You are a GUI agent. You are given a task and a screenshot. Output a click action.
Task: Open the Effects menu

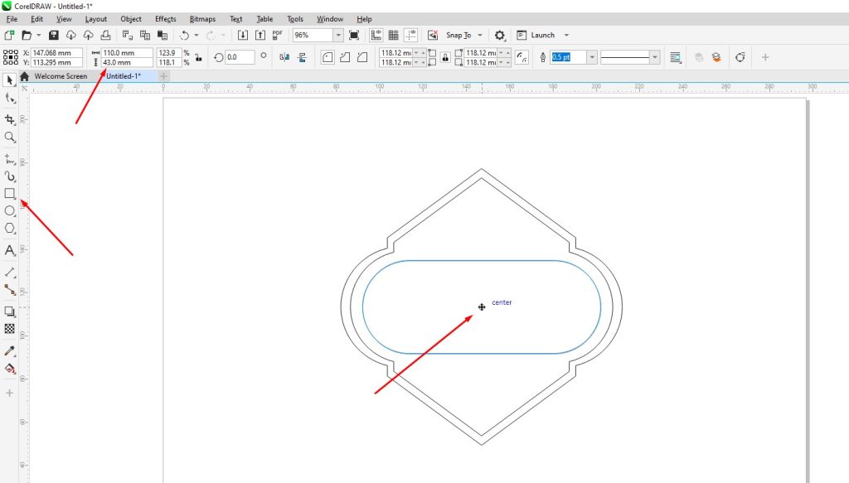click(x=165, y=19)
